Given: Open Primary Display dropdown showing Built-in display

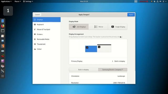Looking at the screenshot, I should 98,61.
